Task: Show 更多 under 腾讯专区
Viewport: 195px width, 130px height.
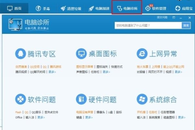Action: [52, 72]
